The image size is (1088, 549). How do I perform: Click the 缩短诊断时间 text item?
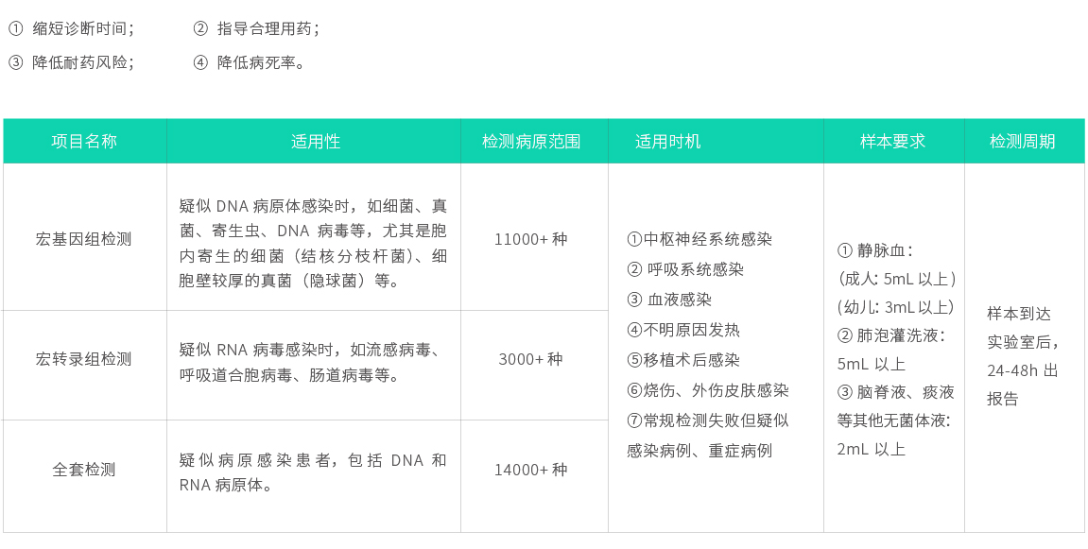[x=81, y=28]
